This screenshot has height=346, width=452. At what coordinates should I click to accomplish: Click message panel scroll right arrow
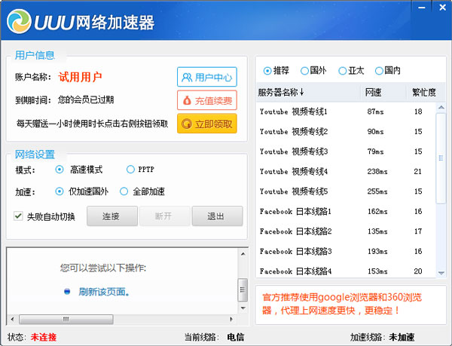(x=231, y=319)
